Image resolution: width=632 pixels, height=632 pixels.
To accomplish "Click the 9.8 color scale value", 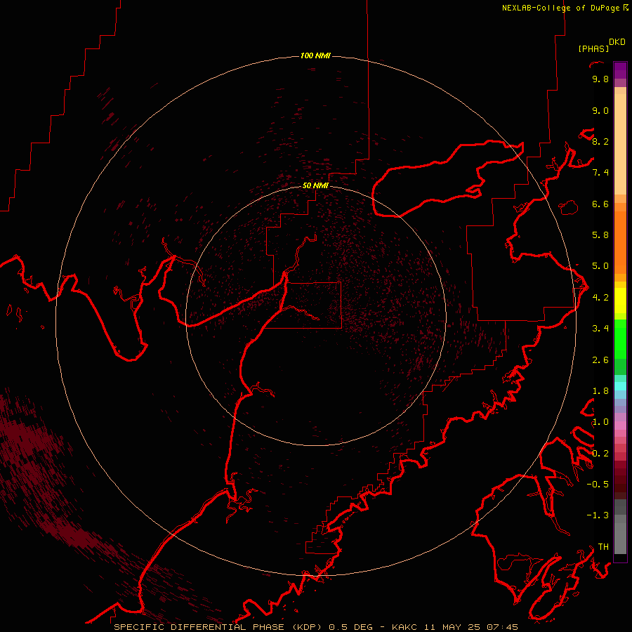I will click(600, 79).
